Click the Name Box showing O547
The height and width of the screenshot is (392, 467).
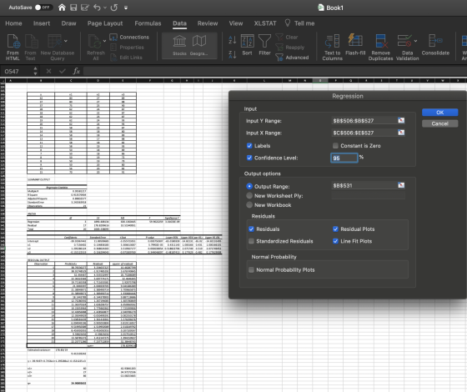point(17,71)
